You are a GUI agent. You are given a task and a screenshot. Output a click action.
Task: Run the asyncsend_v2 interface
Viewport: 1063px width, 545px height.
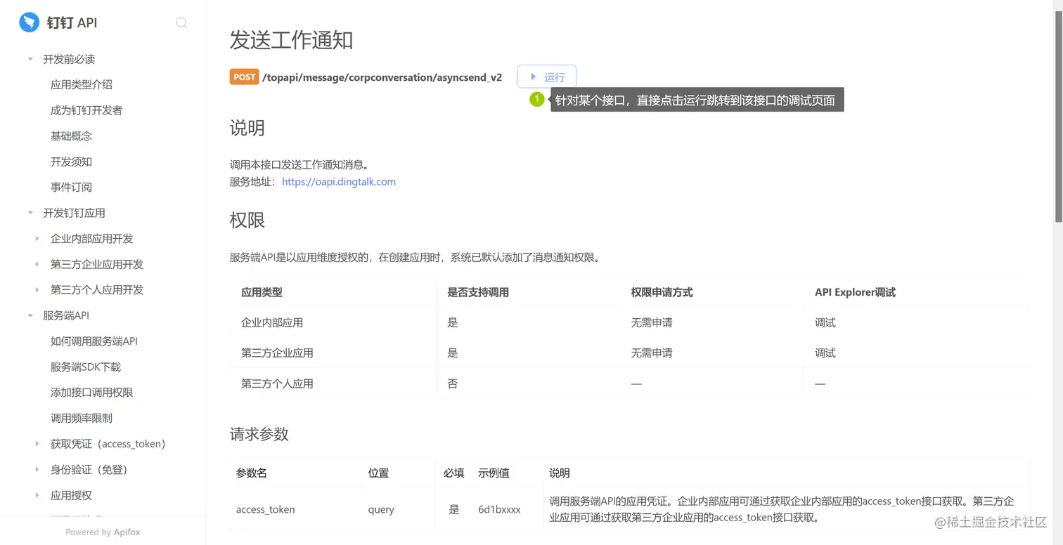(546, 77)
